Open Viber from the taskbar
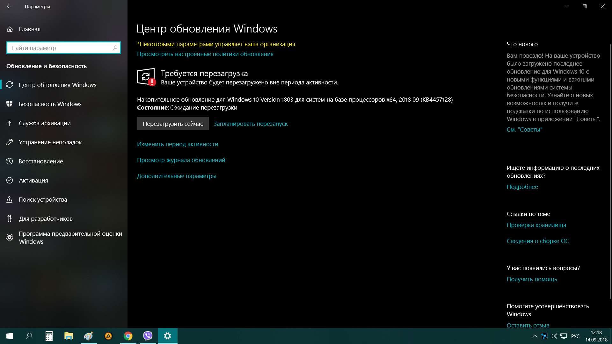Image resolution: width=612 pixels, height=344 pixels. click(x=148, y=336)
